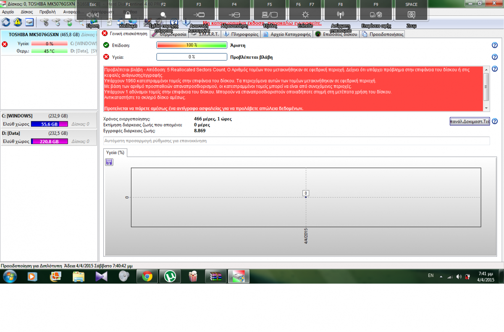
Task: Click the red unregistered version link
Action: click(x=262, y=23)
